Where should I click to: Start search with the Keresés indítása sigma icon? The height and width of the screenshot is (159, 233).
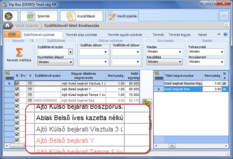pos(19,52)
